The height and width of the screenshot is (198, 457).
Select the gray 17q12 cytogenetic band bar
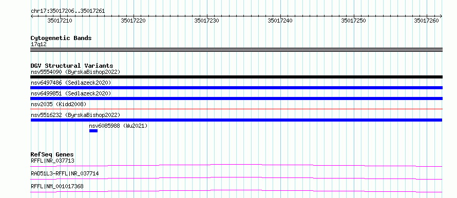[x=236, y=50]
